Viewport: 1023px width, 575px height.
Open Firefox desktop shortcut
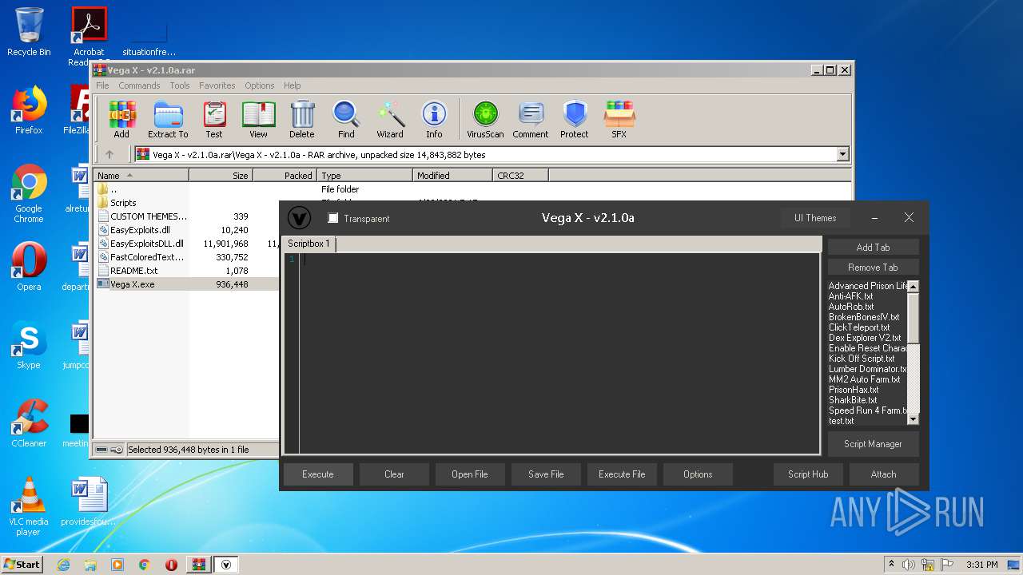[29, 110]
